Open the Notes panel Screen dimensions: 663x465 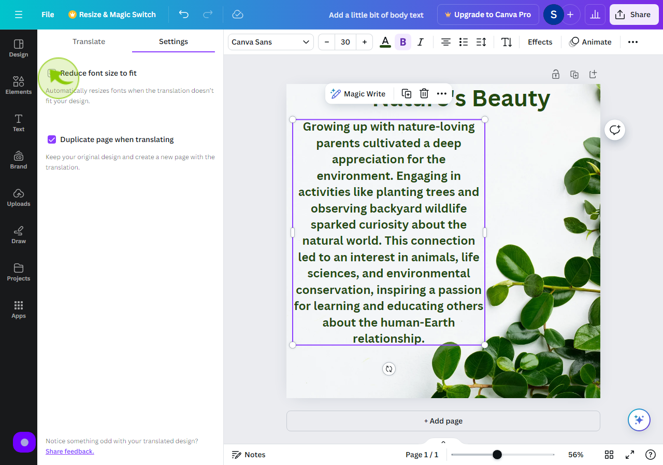click(x=249, y=455)
